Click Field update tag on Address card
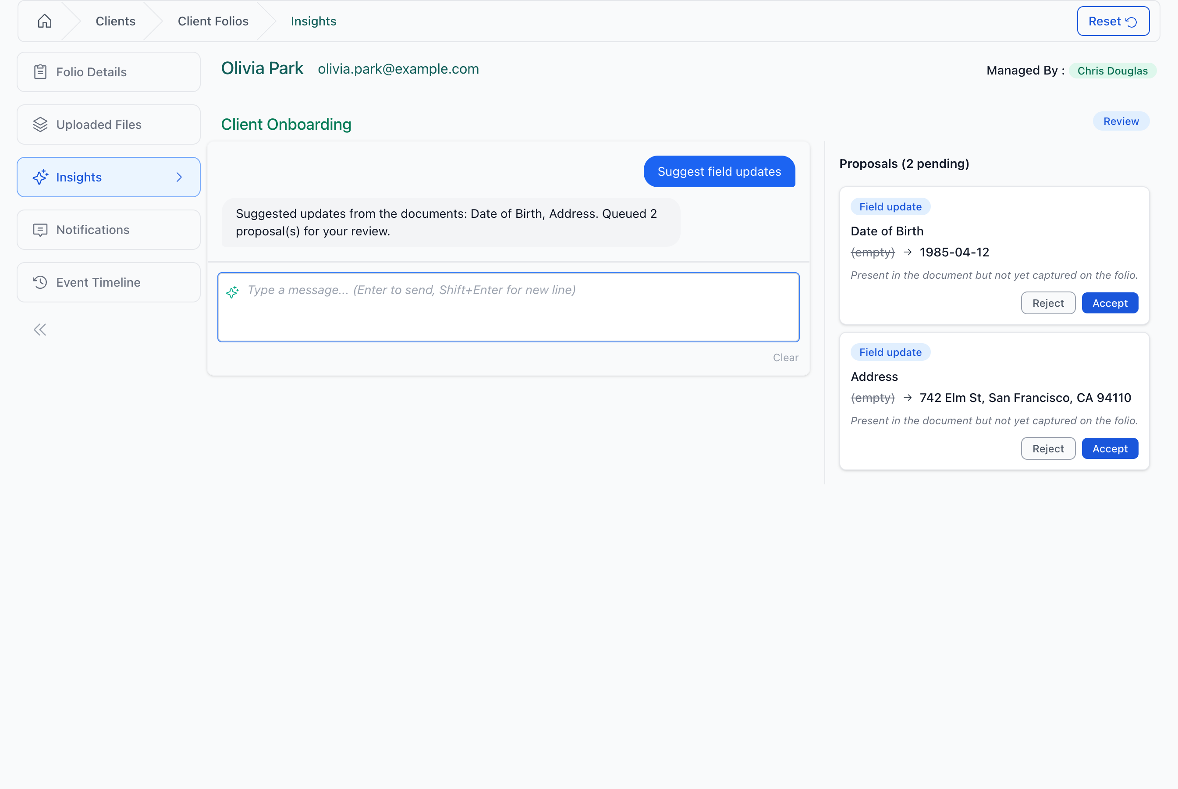 coord(890,352)
